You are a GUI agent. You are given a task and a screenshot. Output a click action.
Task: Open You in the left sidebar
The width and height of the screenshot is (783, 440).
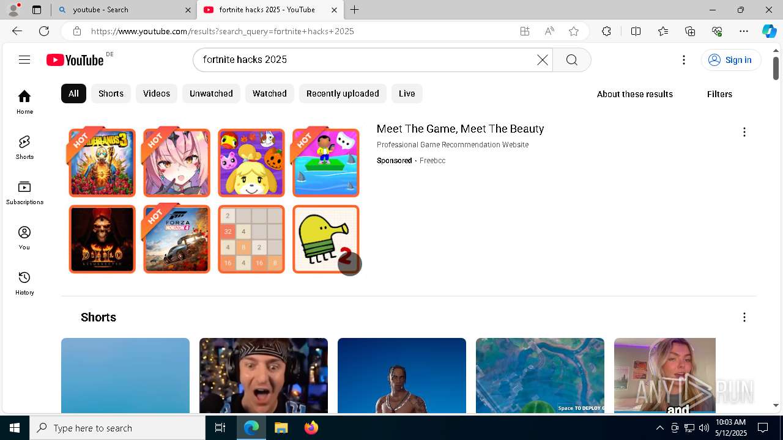[24, 238]
